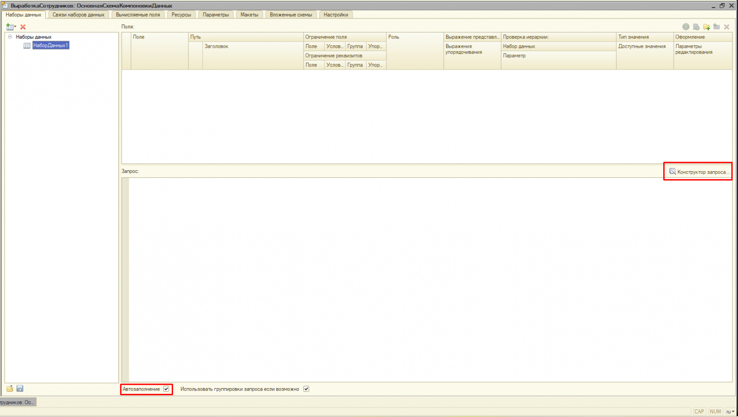Viewport: 738px width, 417px height.
Task: Click the Путь column header
Action: click(246, 37)
